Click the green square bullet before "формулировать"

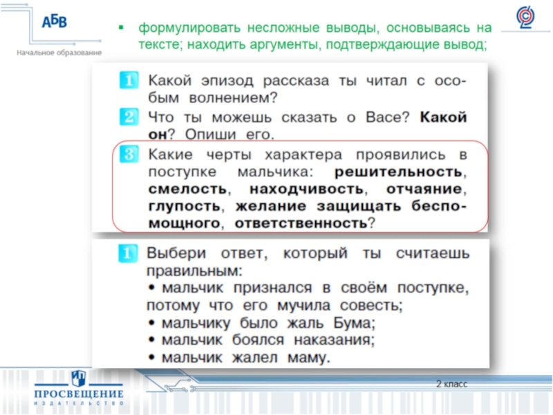pyautogui.click(x=121, y=28)
